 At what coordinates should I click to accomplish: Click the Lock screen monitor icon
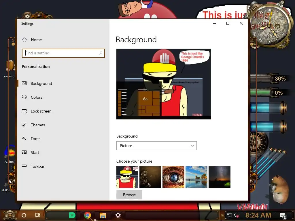click(x=24, y=111)
